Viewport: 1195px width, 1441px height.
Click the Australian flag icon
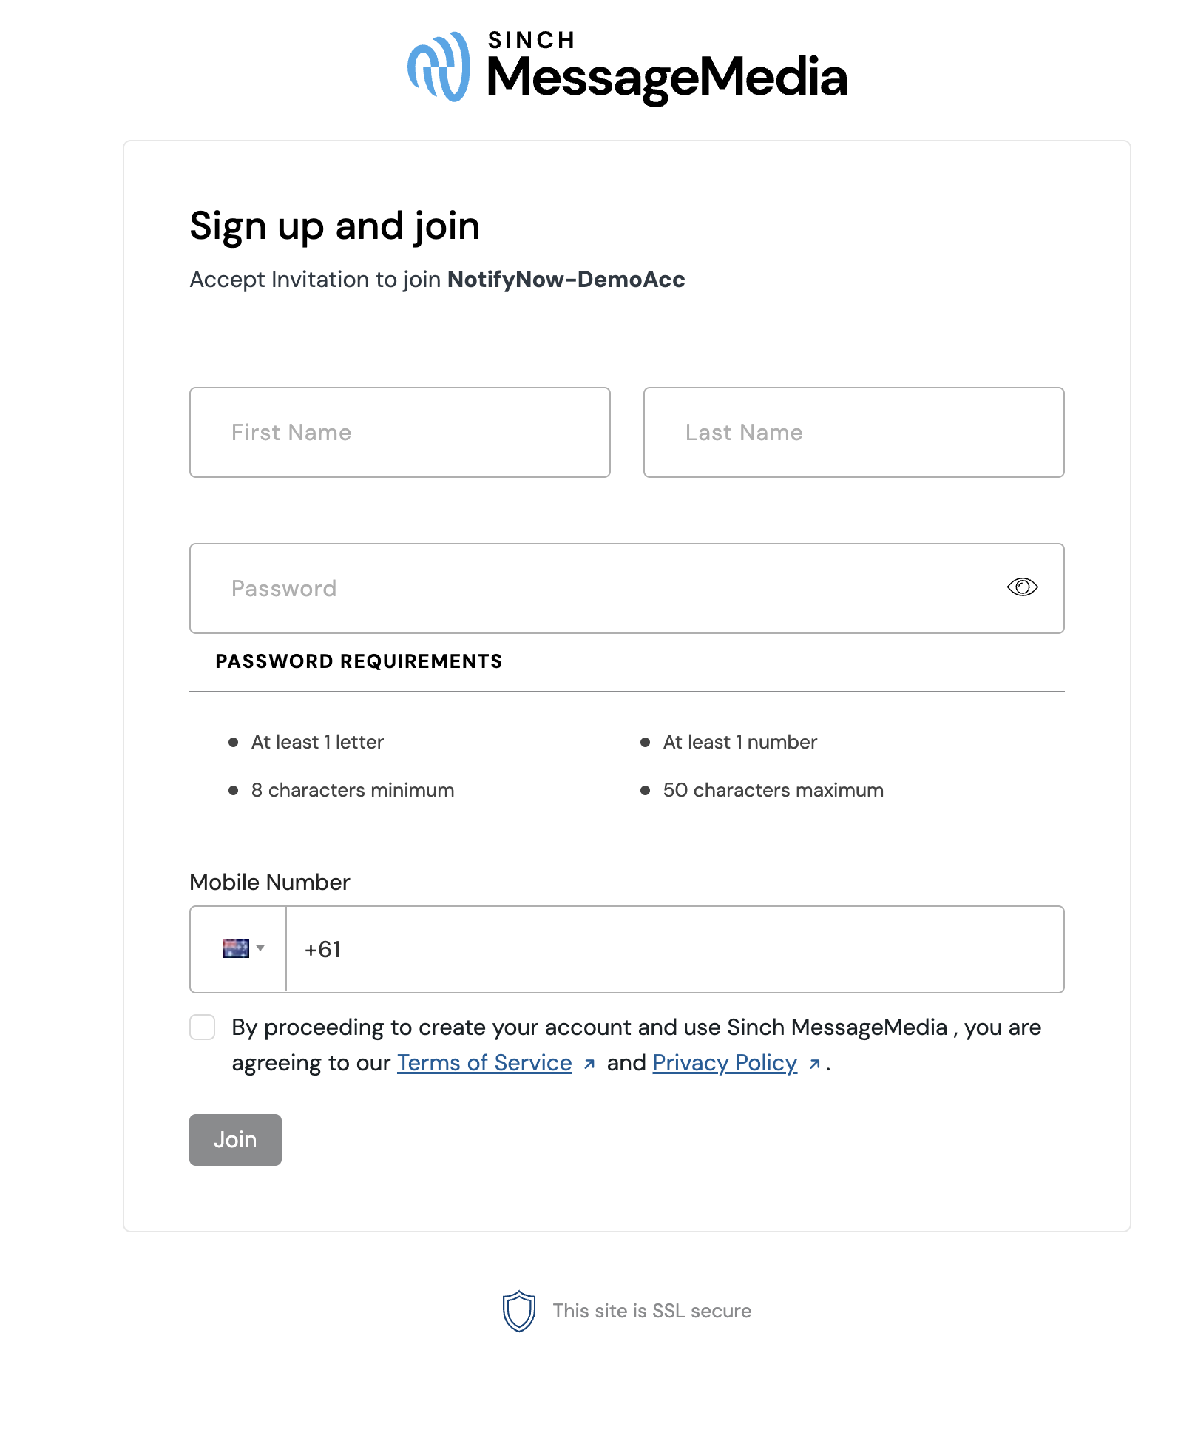[x=236, y=948]
